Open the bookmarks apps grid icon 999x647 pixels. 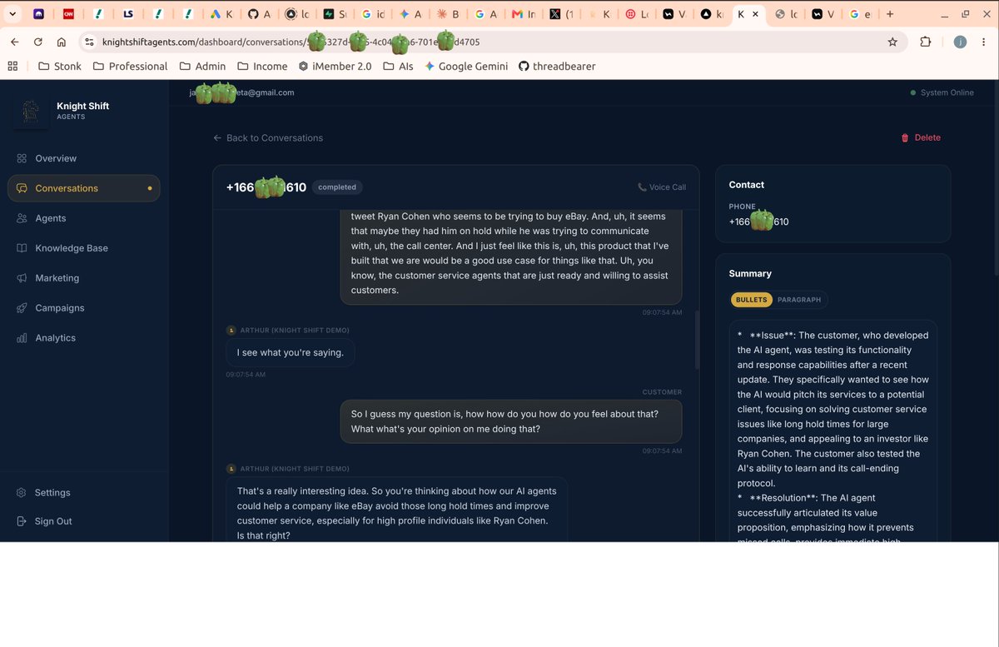click(x=12, y=66)
